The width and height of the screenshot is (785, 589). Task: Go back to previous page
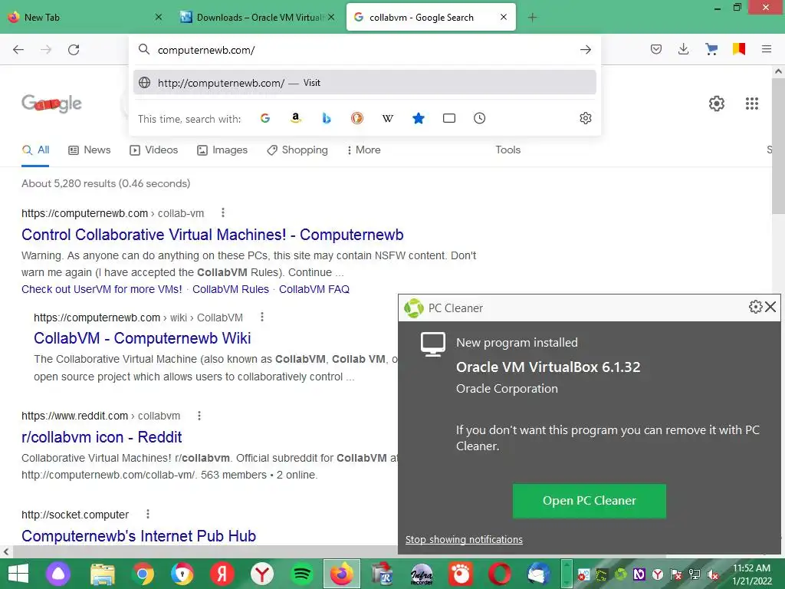tap(18, 50)
